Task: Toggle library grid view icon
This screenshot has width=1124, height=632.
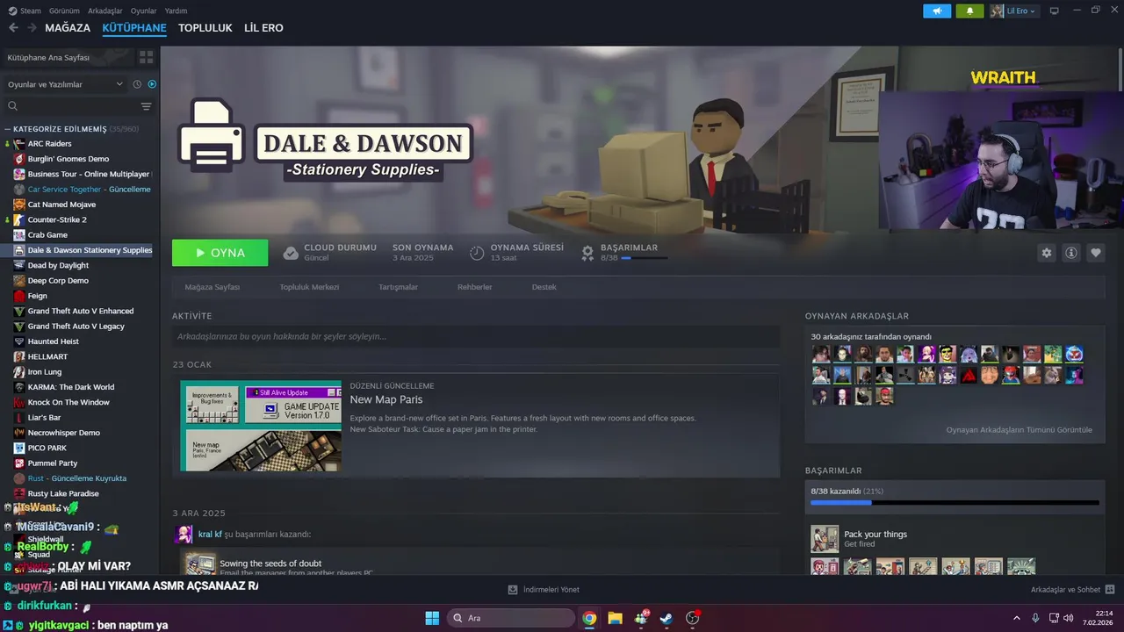Action: [146, 57]
